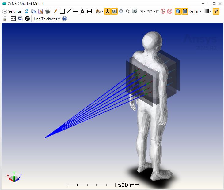
Task: Select the text annotation tool (A)
Action: (82, 11)
